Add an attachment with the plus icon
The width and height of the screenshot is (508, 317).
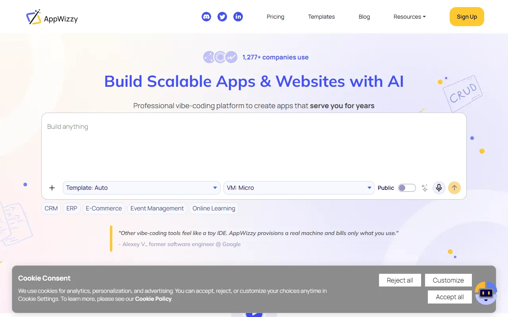[52, 188]
